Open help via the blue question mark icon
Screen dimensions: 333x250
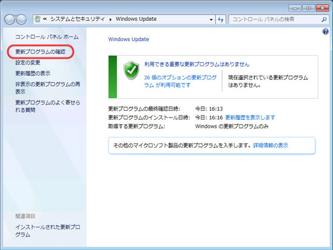[x=325, y=31]
